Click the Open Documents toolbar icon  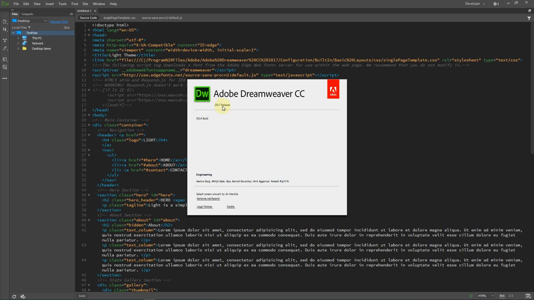[5, 22]
